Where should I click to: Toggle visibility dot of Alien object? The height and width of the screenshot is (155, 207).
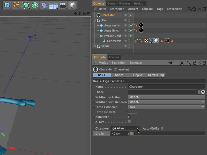[x=125, y=20]
